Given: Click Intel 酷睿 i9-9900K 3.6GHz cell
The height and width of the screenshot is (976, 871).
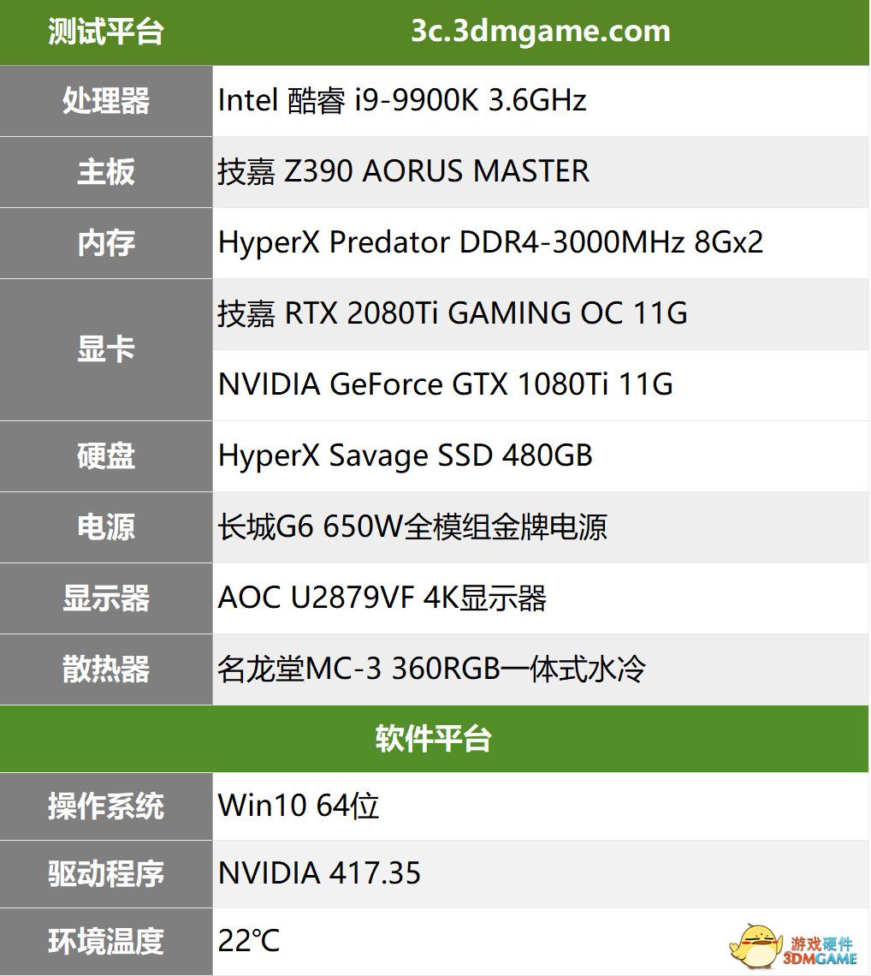Looking at the screenshot, I should (541, 101).
